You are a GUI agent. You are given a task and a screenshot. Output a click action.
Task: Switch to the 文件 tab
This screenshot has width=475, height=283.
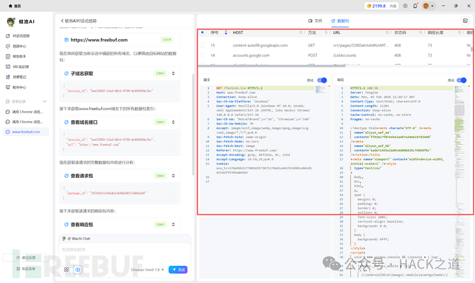315,21
